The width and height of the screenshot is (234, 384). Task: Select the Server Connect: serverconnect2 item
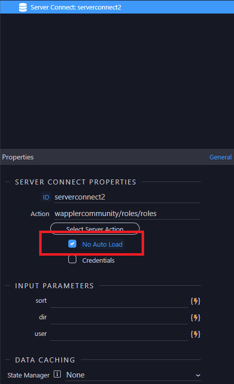(117, 7)
